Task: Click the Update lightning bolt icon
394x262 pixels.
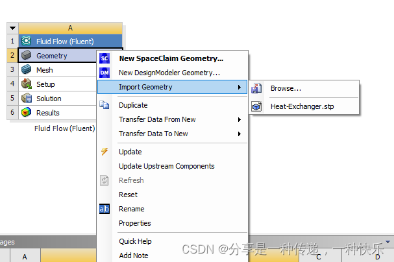Action: point(105,152)
